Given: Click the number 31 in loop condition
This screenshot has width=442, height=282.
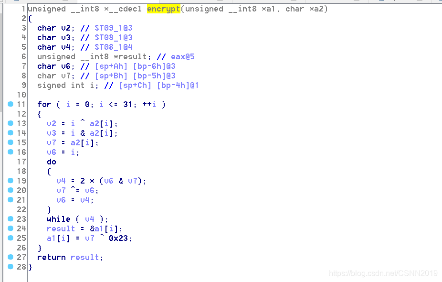Looking at the screenshot, I should [x=127, y=105].
